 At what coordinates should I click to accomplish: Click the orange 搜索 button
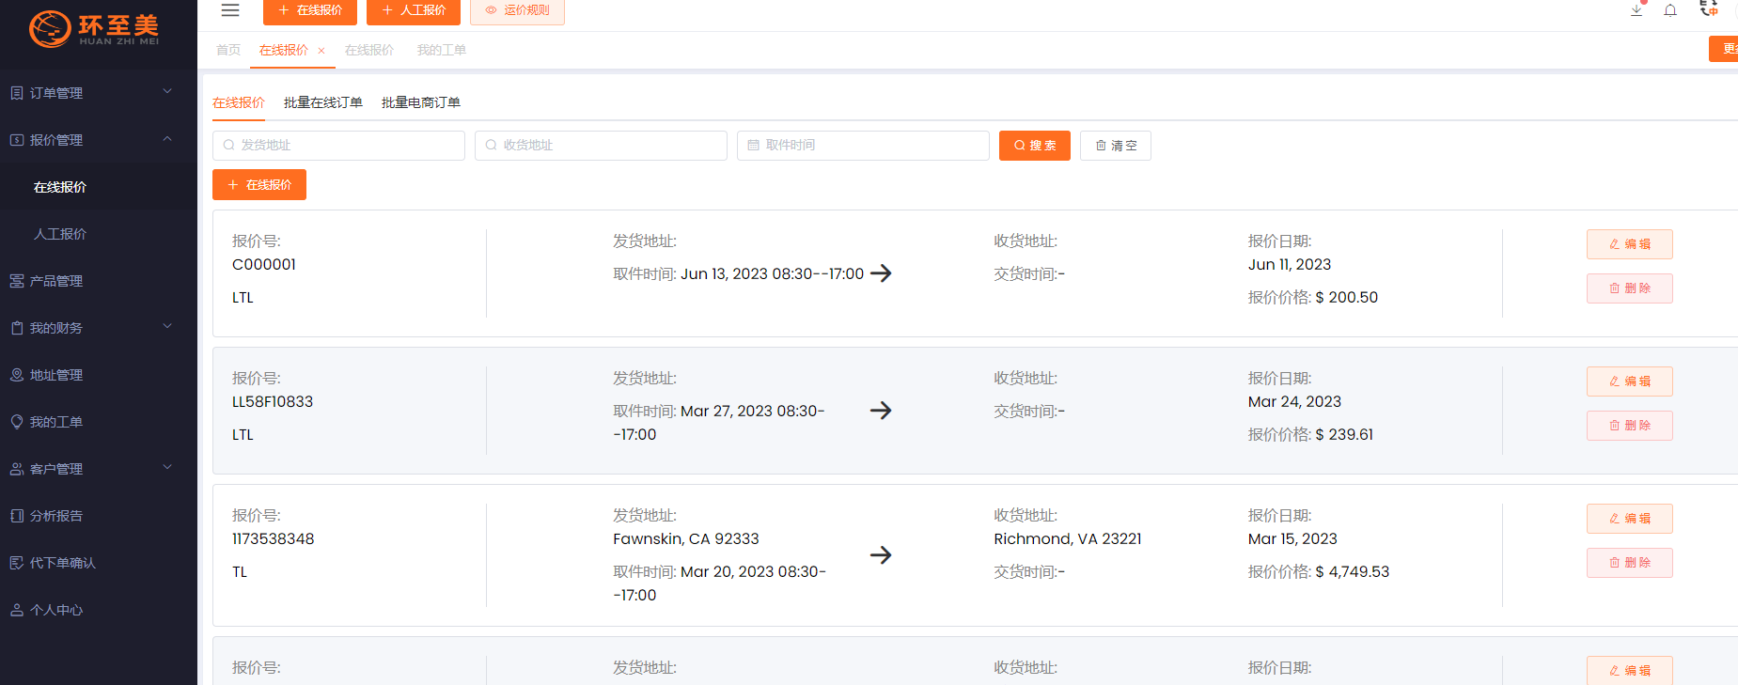pyautogui.click(x=1034, y=146)
